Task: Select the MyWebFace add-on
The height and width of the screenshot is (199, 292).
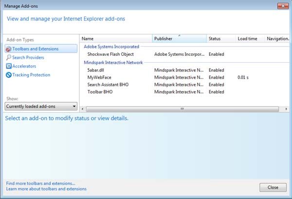Action: (99, 78)
